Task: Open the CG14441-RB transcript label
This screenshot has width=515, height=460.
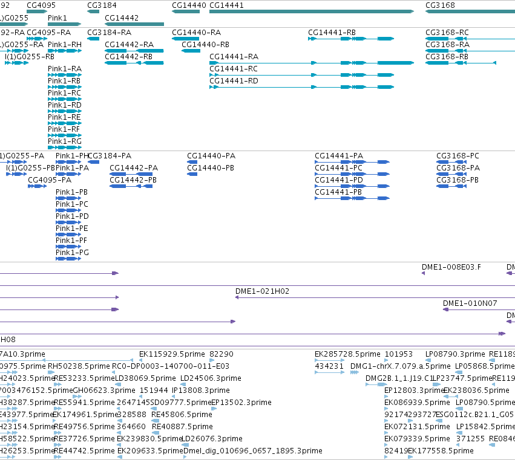Action: [x=332, y=33]
